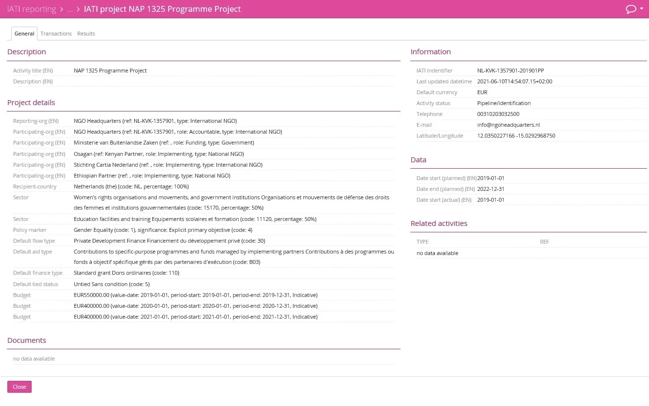Switch to the Results tab
The height and width of the screenshot is (406, 649).
click(x=86, y=34)
